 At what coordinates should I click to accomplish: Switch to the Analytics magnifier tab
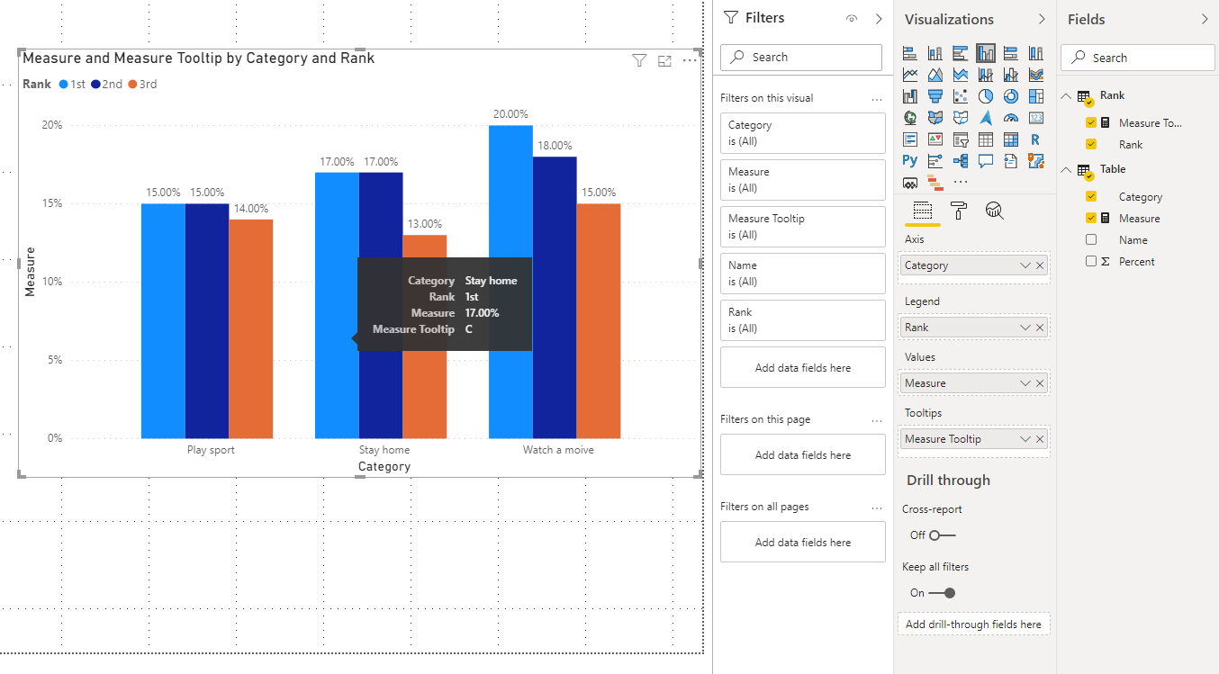994,211
